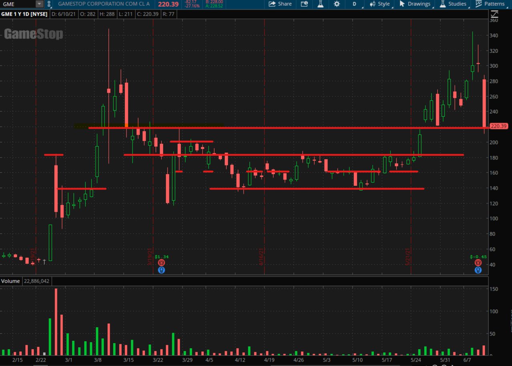Viewport: 512px width, 366px height.
Task: Open chart settings with the gear icon
Action: click(x=337, y=4)
